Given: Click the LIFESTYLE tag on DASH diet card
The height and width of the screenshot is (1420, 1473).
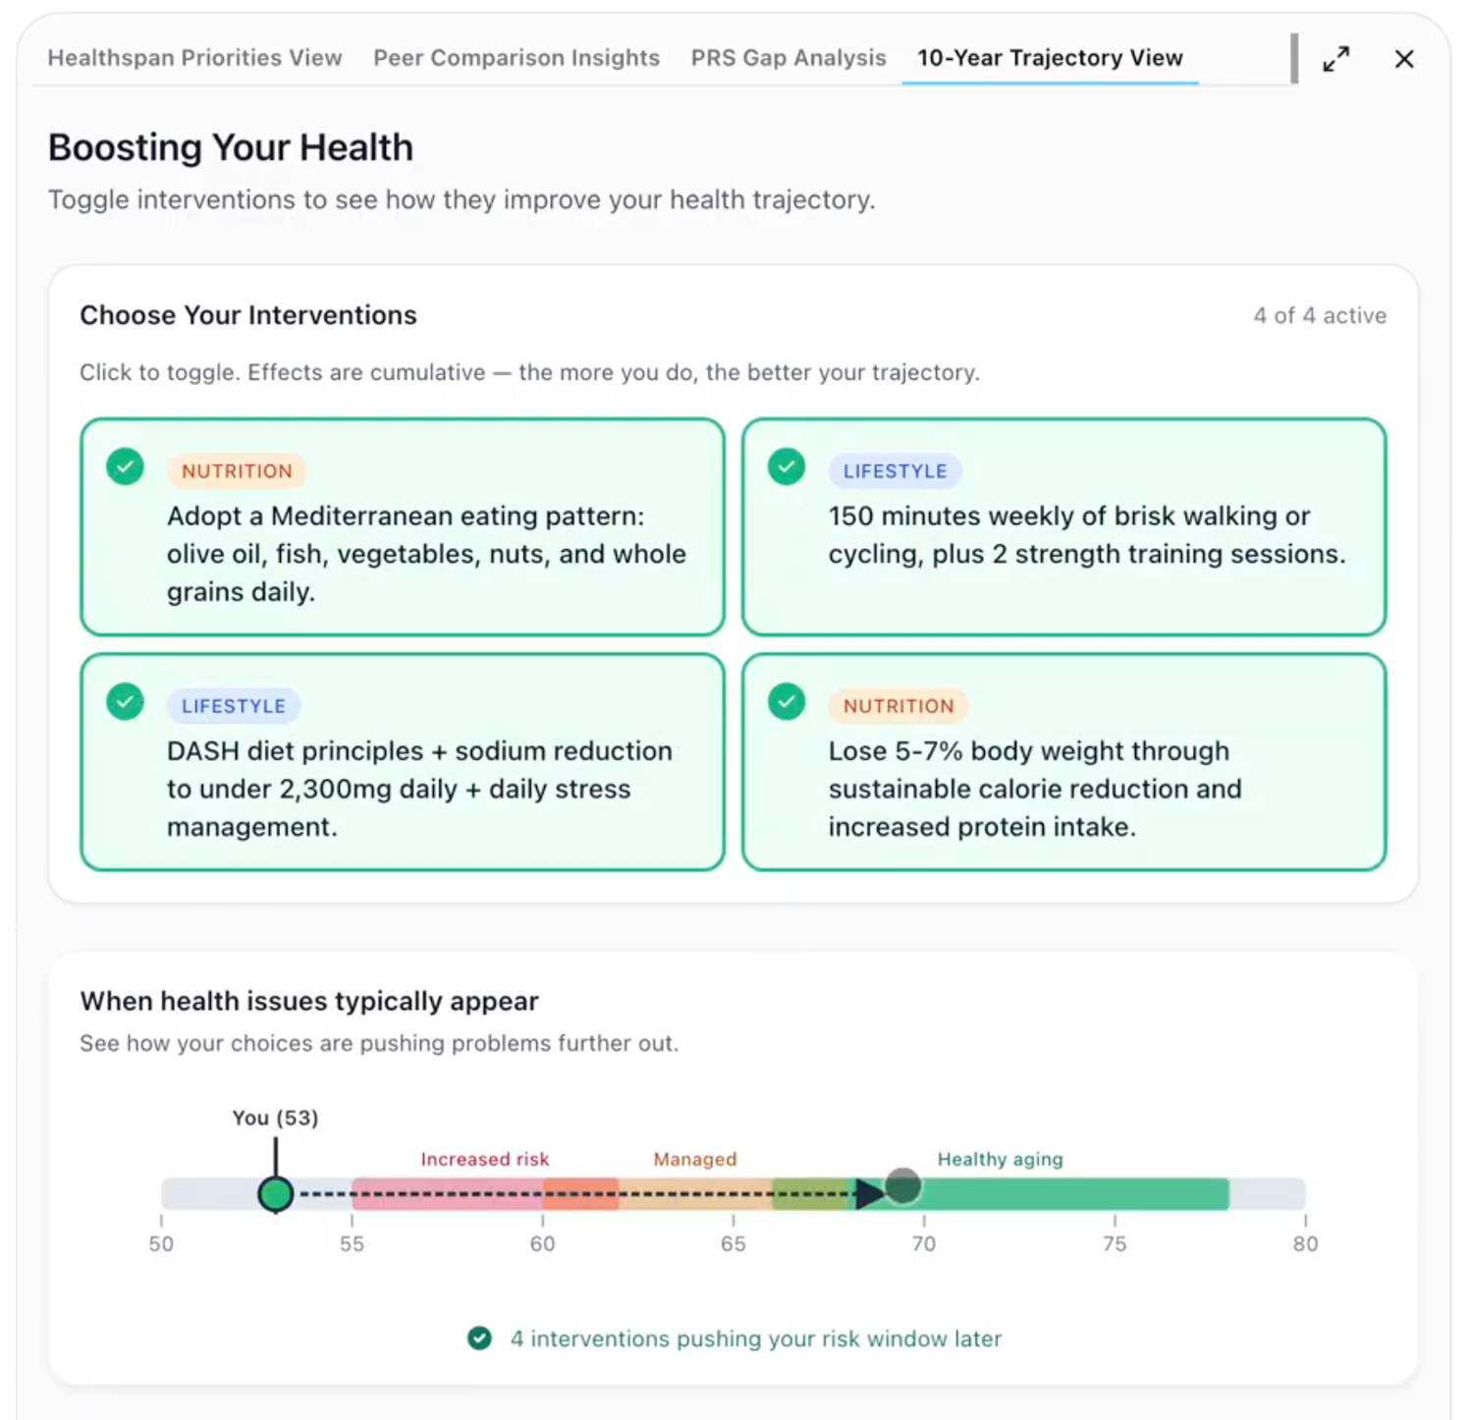Looking at the screenshot, I should tap(234, 706).
